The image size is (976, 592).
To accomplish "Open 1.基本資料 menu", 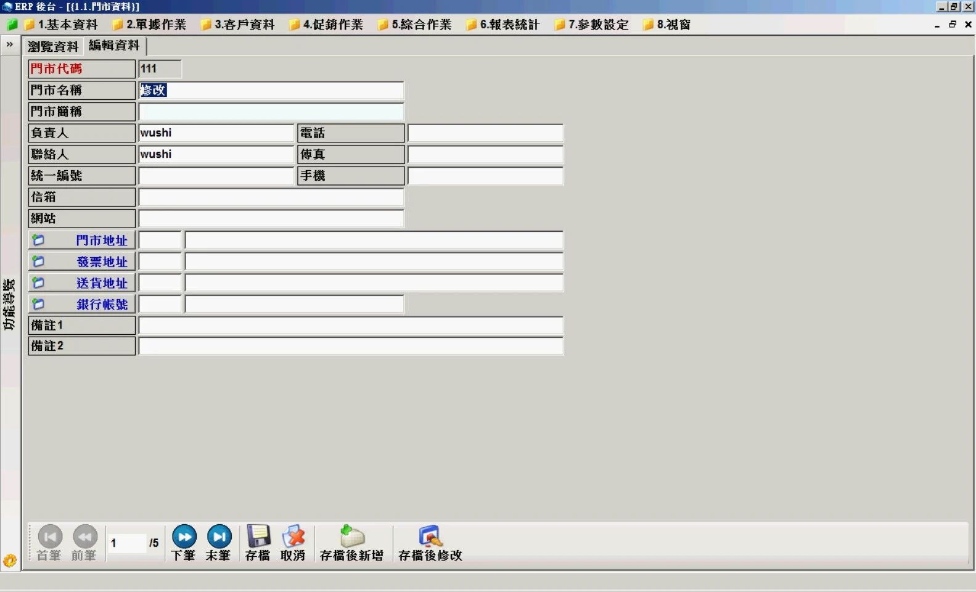I will pyautogui.click(x=61, y=25).
